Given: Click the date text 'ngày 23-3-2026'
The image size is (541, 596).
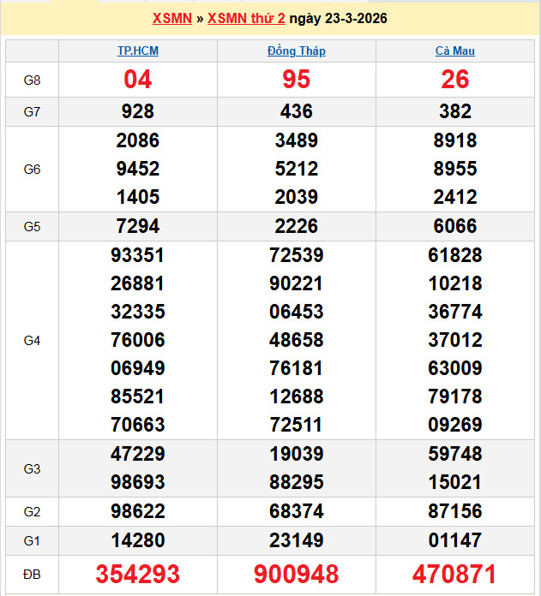Looking at the screenshot, I should click(338, 18).
